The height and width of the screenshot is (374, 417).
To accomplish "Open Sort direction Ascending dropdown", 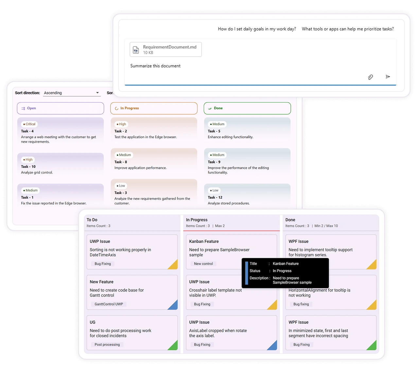I will 72,93.
